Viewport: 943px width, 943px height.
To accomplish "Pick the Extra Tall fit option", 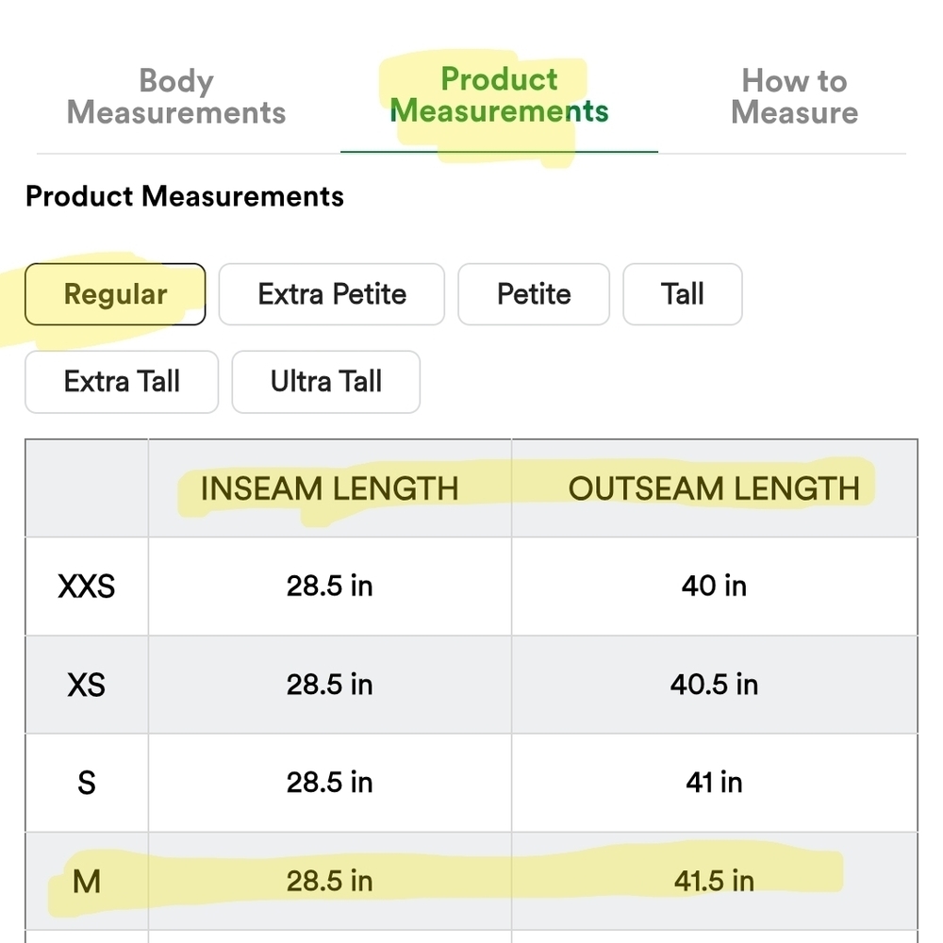I will pyautogui.click(x=122, y=382).
